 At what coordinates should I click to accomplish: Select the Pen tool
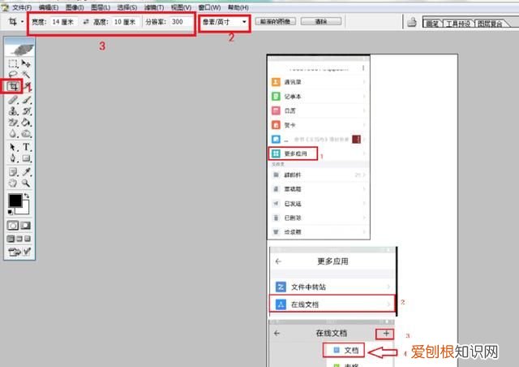click(x=13, y=158)
